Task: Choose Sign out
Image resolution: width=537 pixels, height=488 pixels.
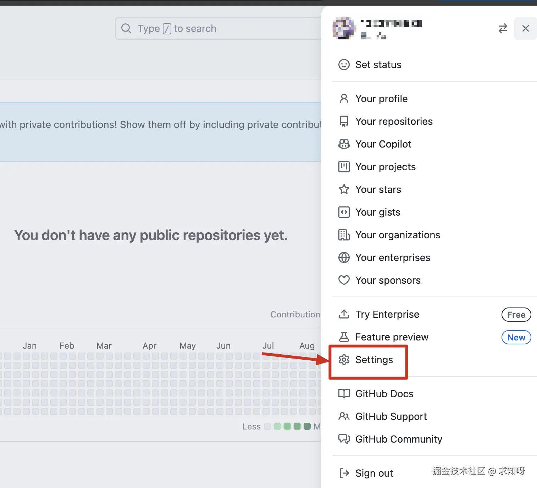Action: pos(435,473)
